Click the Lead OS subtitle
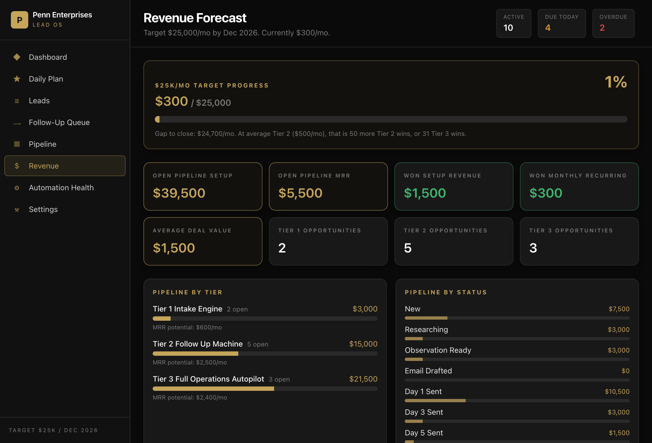Viewport: 652px width, 443px height. [x=48, y=25]
